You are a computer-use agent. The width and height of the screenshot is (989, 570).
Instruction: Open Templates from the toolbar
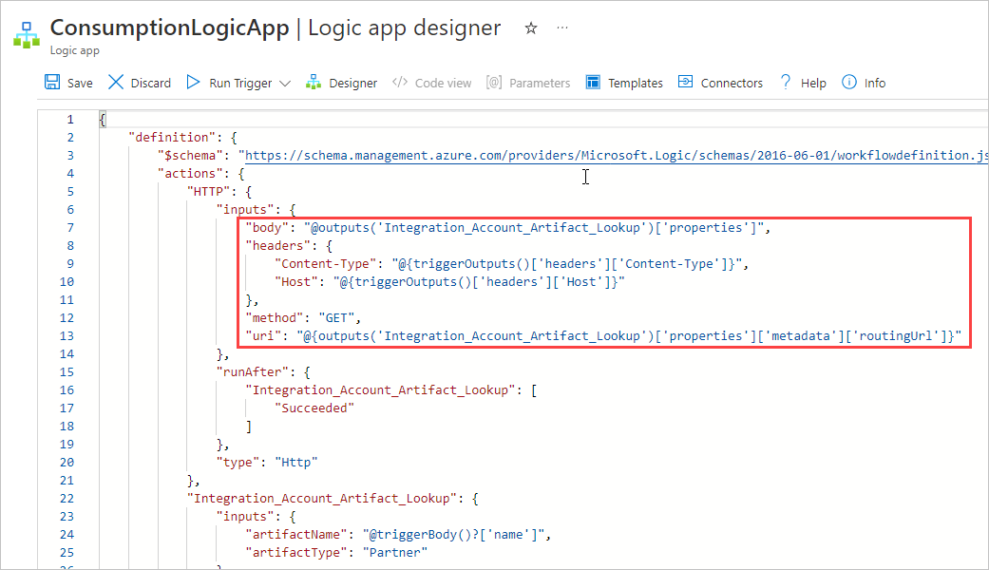click(636, 84)
